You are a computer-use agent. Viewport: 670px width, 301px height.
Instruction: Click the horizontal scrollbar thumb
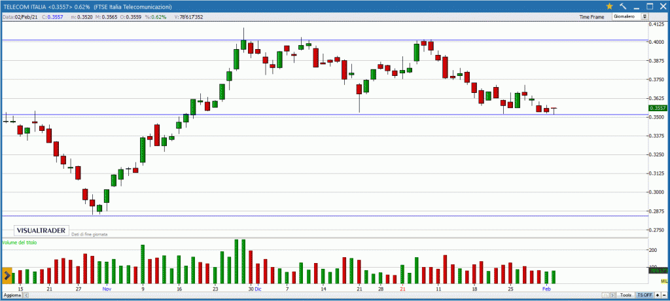[606, 295]
